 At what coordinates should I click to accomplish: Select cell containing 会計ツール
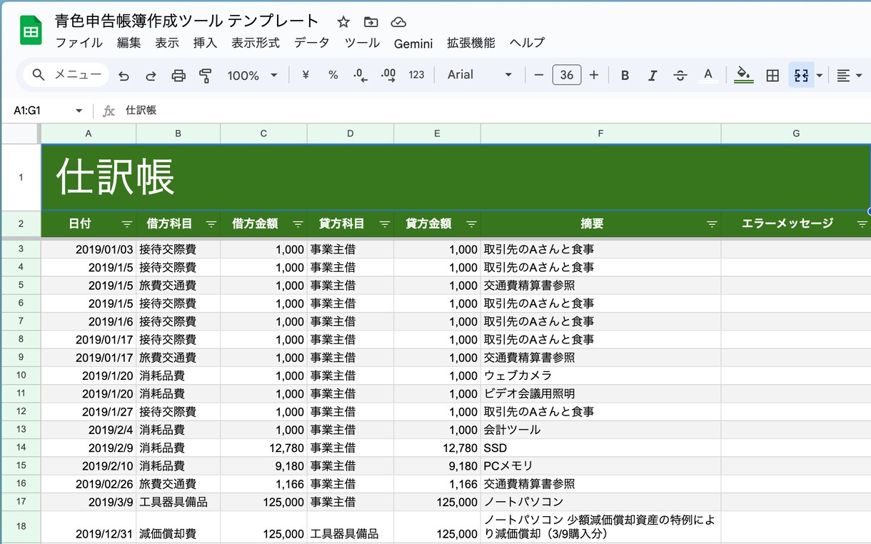(600, 430)
